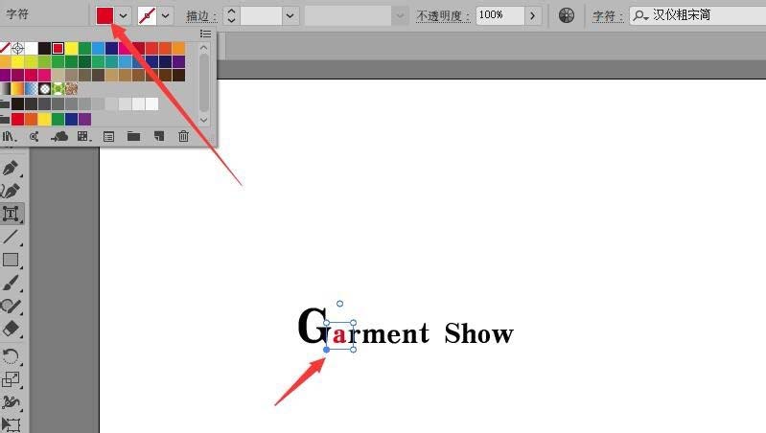The height and width of the screenshot is (433, 766).
Task: Click the 100% opacity field
Action: tap(499, 15)
